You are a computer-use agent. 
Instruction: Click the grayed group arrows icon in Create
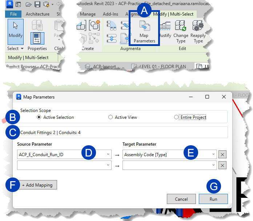pos(94,38)
